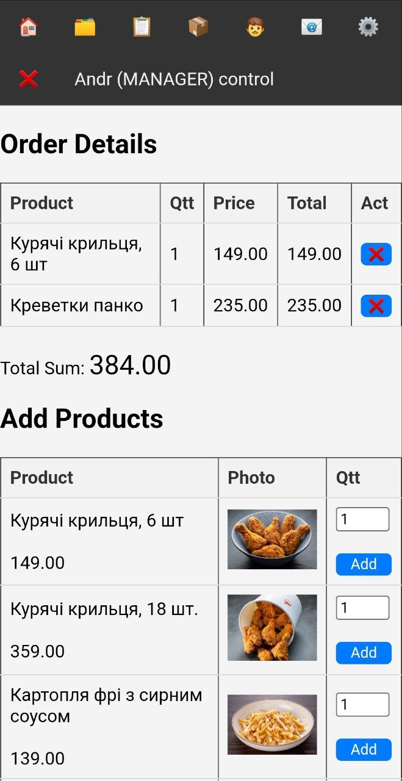Add Картопля фрі з сирним соусом
Screen dimensions: 402x781
364,749
